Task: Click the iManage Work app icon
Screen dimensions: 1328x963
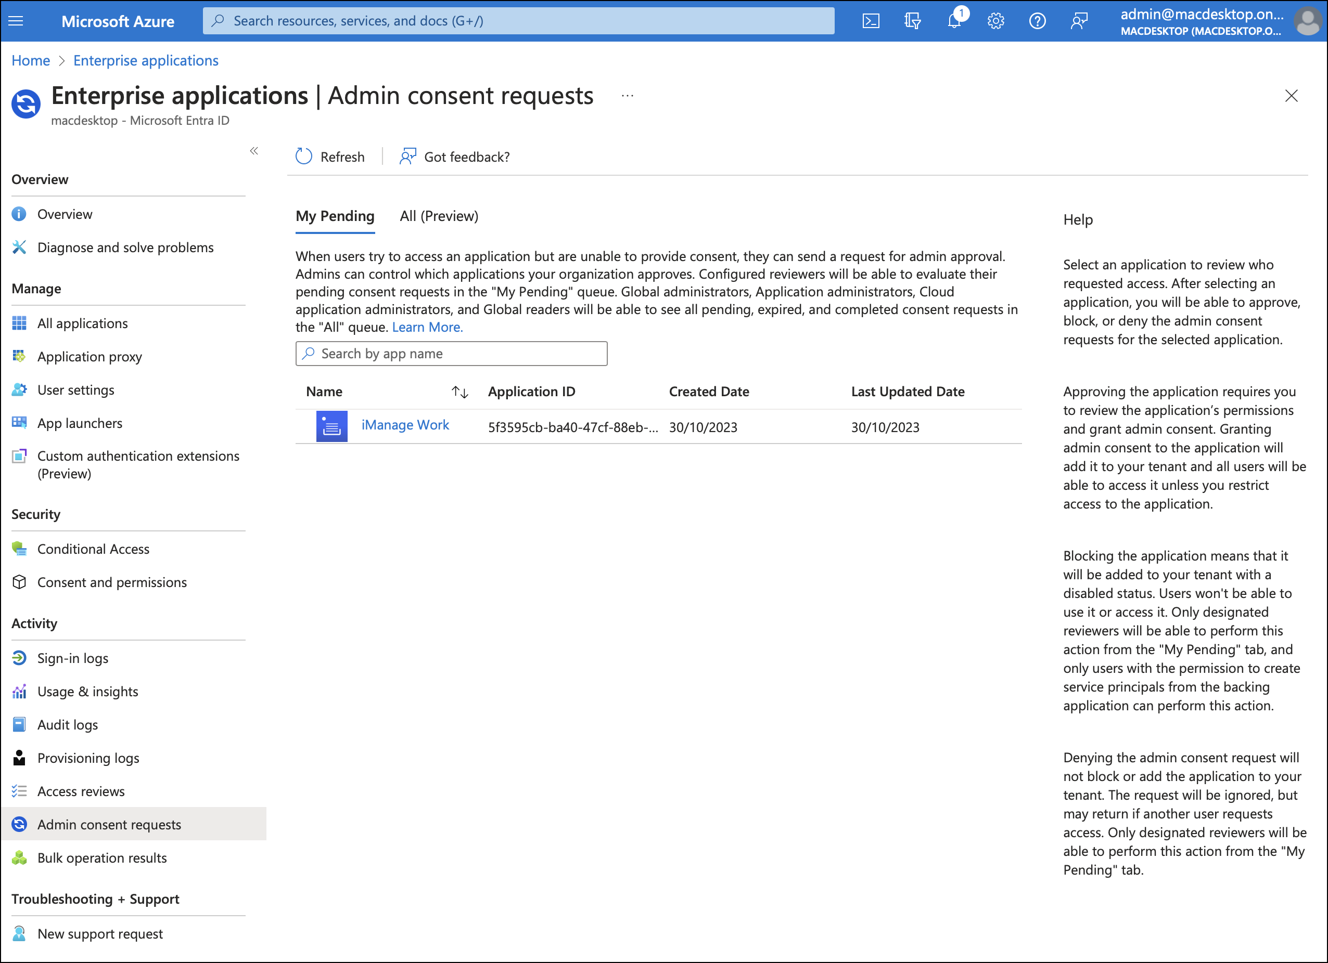Action: 331,426
